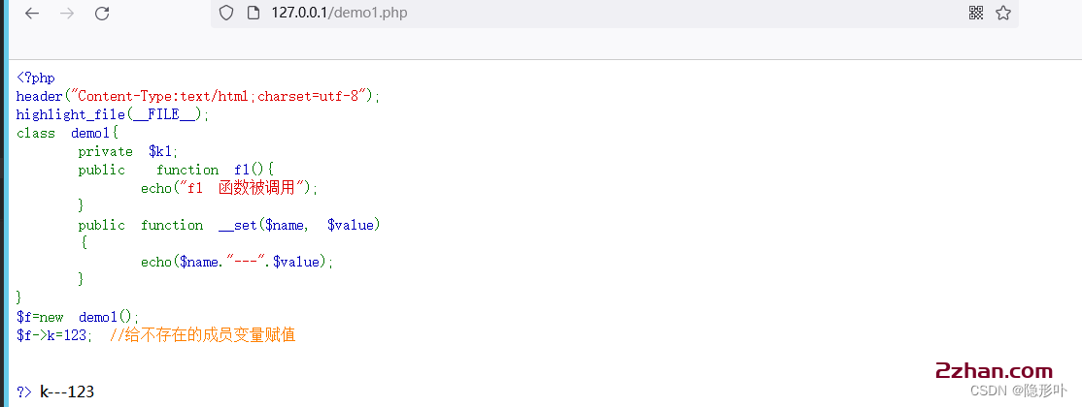
Task: Click the forward navigation arrow
Action: (67, 14)
